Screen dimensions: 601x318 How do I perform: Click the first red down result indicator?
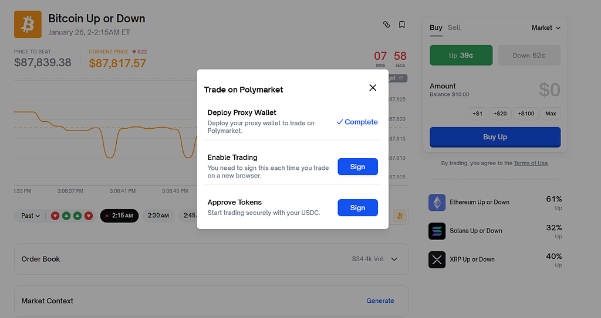pyautogui.click(x=55, y=216)
